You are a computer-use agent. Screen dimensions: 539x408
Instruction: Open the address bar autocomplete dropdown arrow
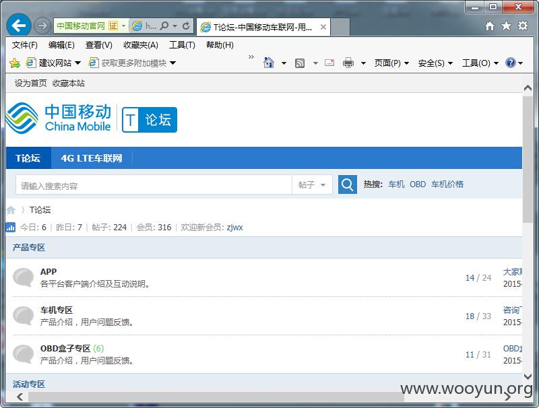(175, 26)
